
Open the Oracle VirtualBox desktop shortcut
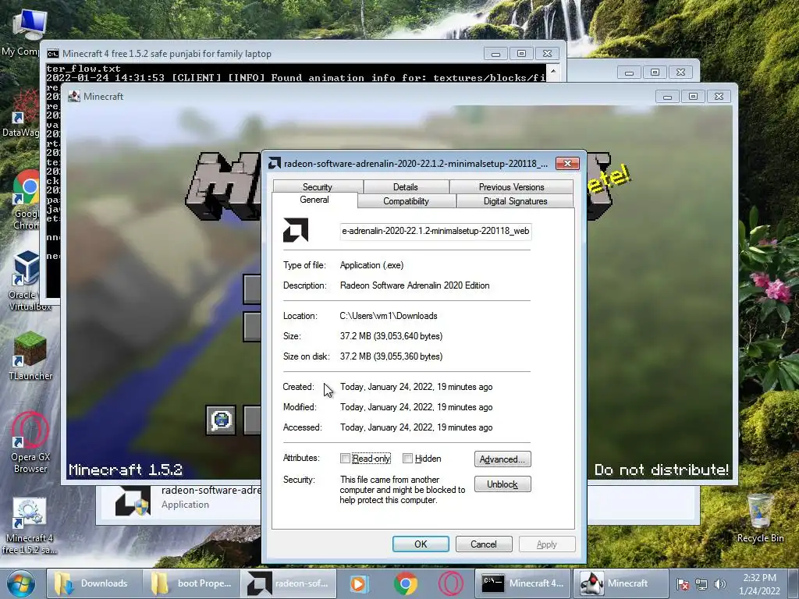point(28,281)
